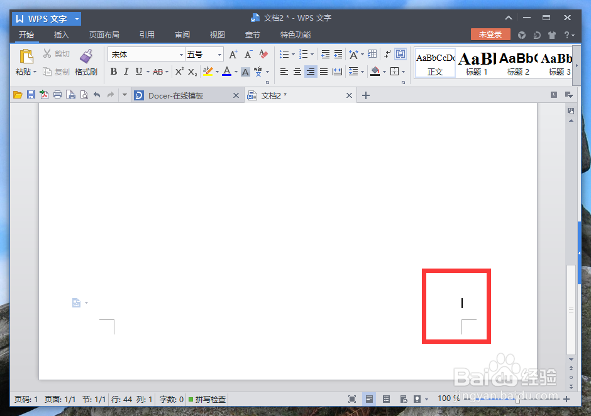Viewport: 591px width, 416px height.
Task: Toggle bold B formatting
Action: [113, 72]
